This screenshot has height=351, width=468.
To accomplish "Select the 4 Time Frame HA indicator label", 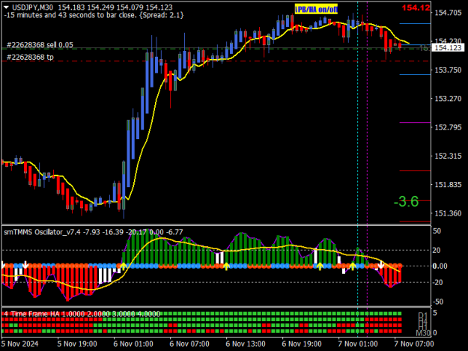I will click(31, 314).
